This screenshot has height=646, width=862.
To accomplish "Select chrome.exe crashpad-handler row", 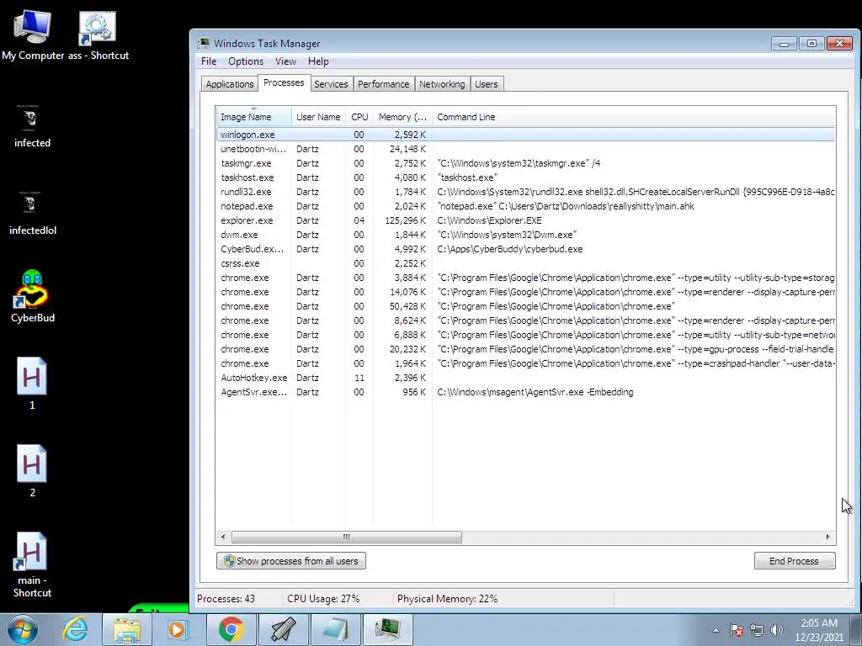I will click(525, 363).
